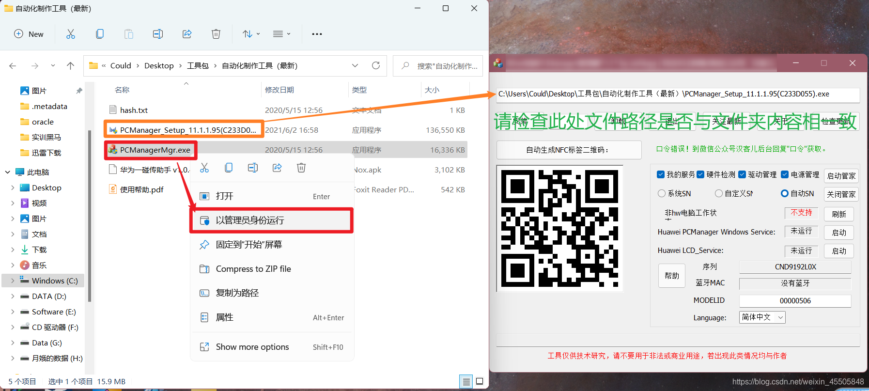
Task: Open the See more (three dots) menu
Action: pos(317,34)
